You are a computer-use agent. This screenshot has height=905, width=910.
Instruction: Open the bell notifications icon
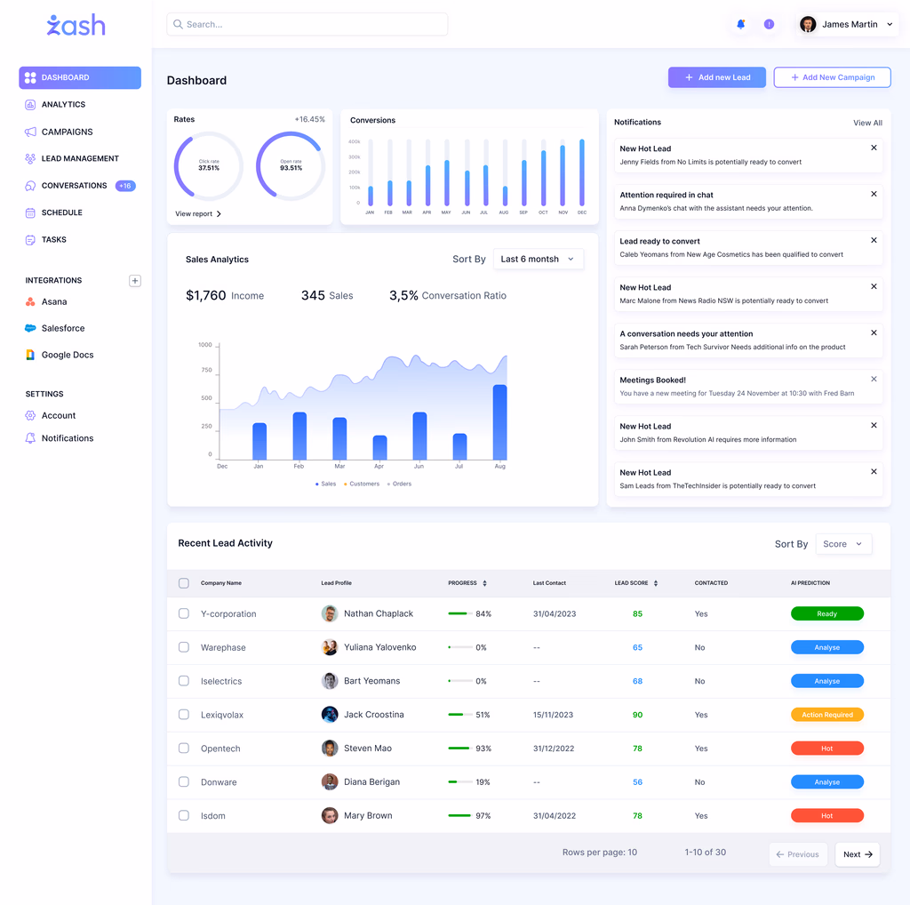[740, 24]
